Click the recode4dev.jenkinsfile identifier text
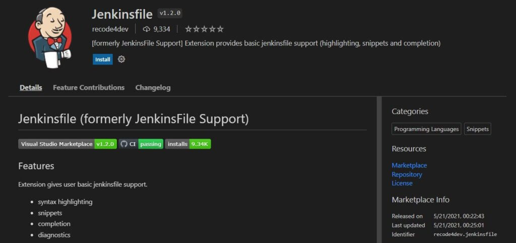This screenshot has width=516, height=243. [465, 234]
